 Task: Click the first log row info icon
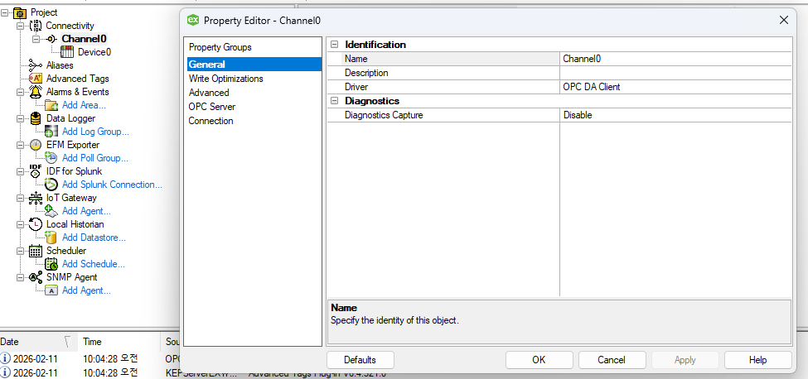coord(5,358)
